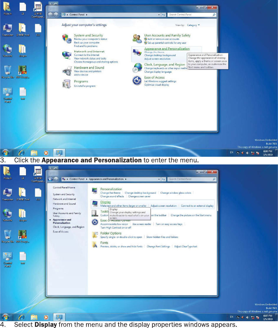Click the Ease of Access category icon
Screen dimensions: 278x328
coord(137,81)
